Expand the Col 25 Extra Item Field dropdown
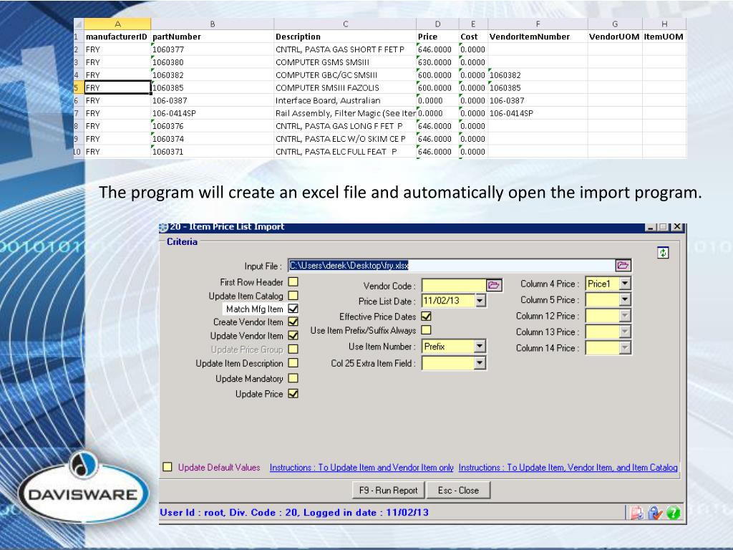The height and width of the screenshot is (550, 733). tap(480, 363)
